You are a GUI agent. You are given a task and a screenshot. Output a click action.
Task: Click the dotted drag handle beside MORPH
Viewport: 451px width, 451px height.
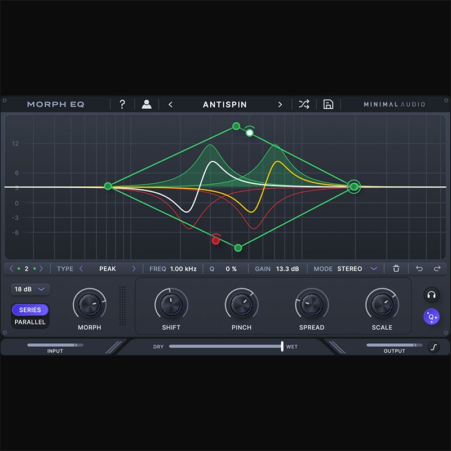(x=122, y=306)
